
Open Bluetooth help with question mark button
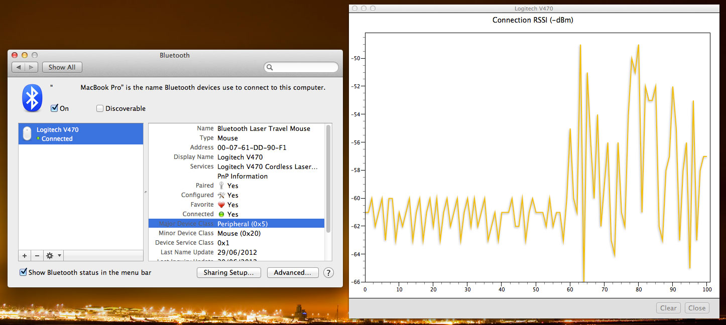coord(328,273)
